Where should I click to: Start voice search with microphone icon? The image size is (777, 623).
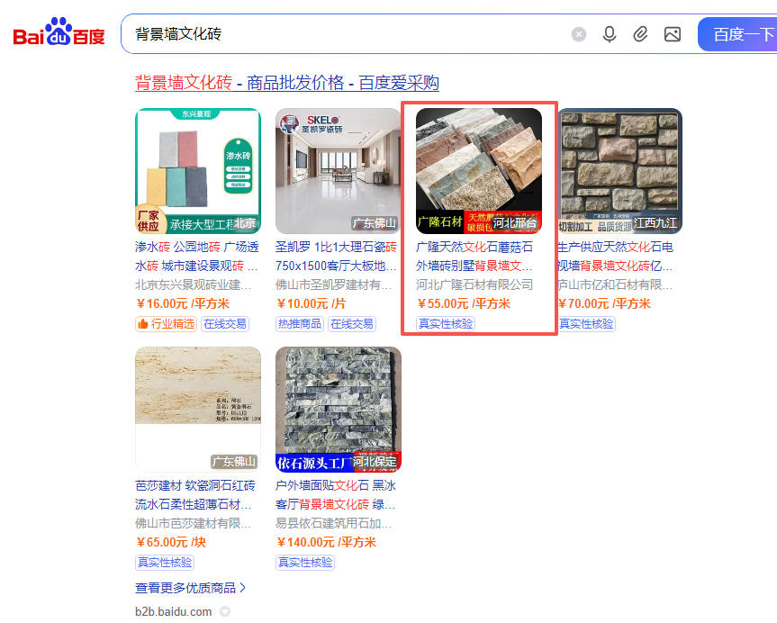pyautogui.click(x=610, y=34)
